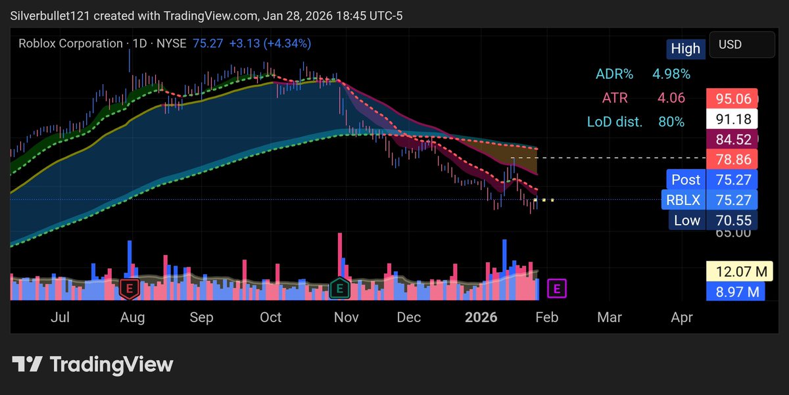
Task: Click the +3.13 (+4.34%) change value
Action: click(270, 43)
